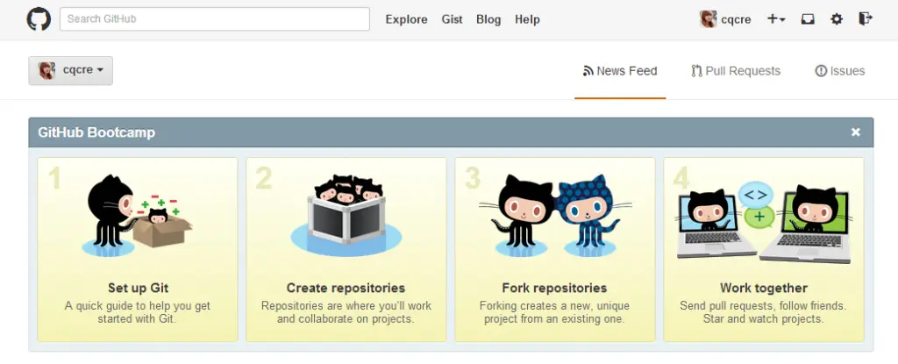Viewport: 898px width, 364px height.
Task: Open the Fork repositories title link
Action: (x=554, y=288)
